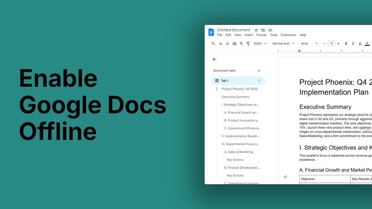372x209 pixels.
Task: Run spelling and grammar check
Action: (241, 44)
